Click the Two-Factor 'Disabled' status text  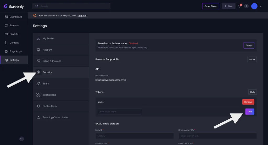pyautogui.click(x=133, y=44)
